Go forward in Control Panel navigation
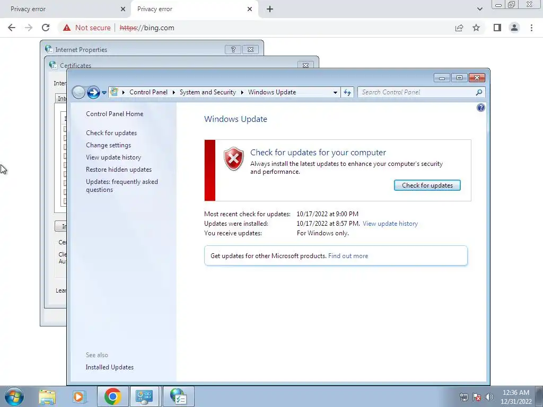 point(93,92)
